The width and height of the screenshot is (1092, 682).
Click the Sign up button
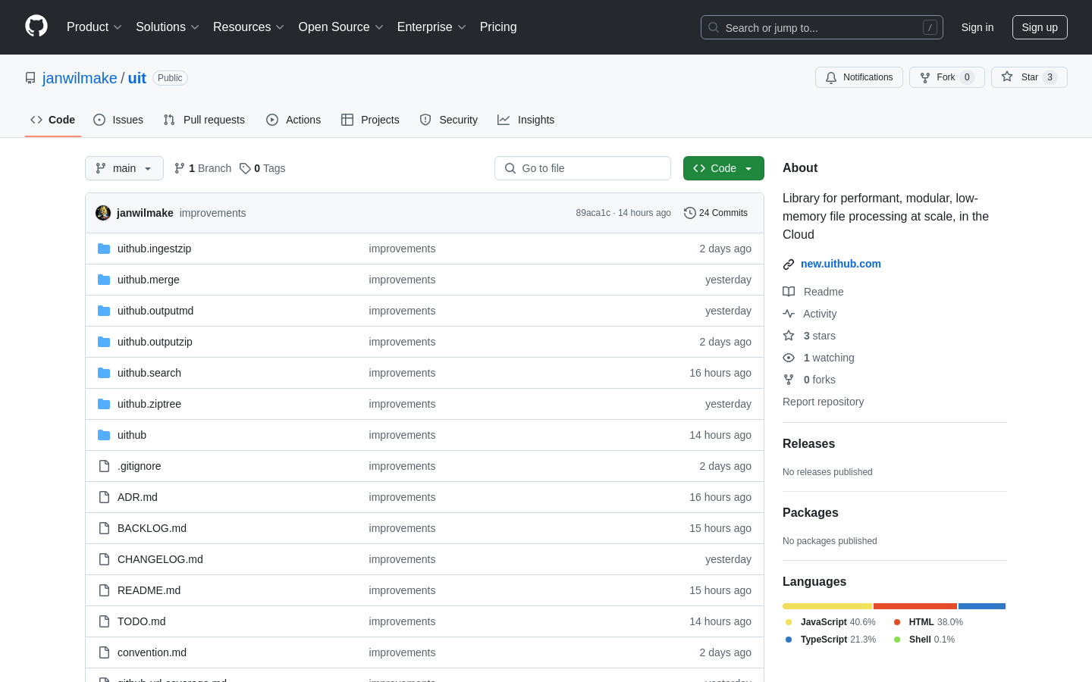[1040, 27]
